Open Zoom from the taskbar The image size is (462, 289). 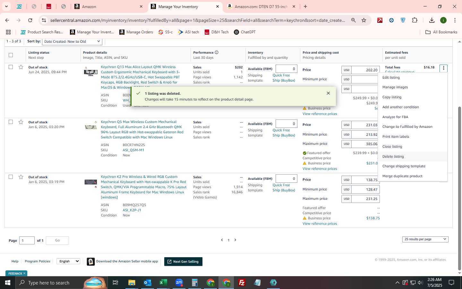(x=179, y=283)
